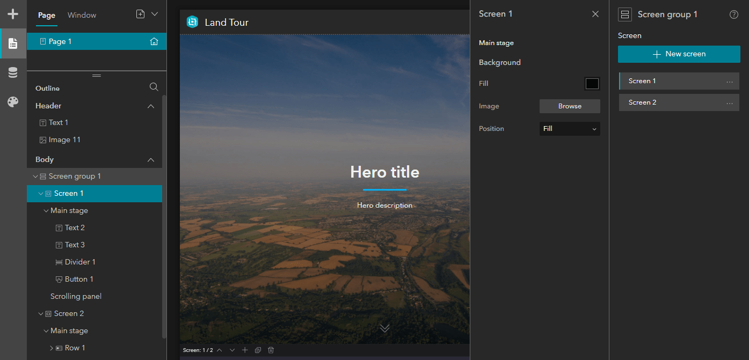The image size is (749, 360).
Task: Open more options for Screen 1
Action: pos(730,82)
